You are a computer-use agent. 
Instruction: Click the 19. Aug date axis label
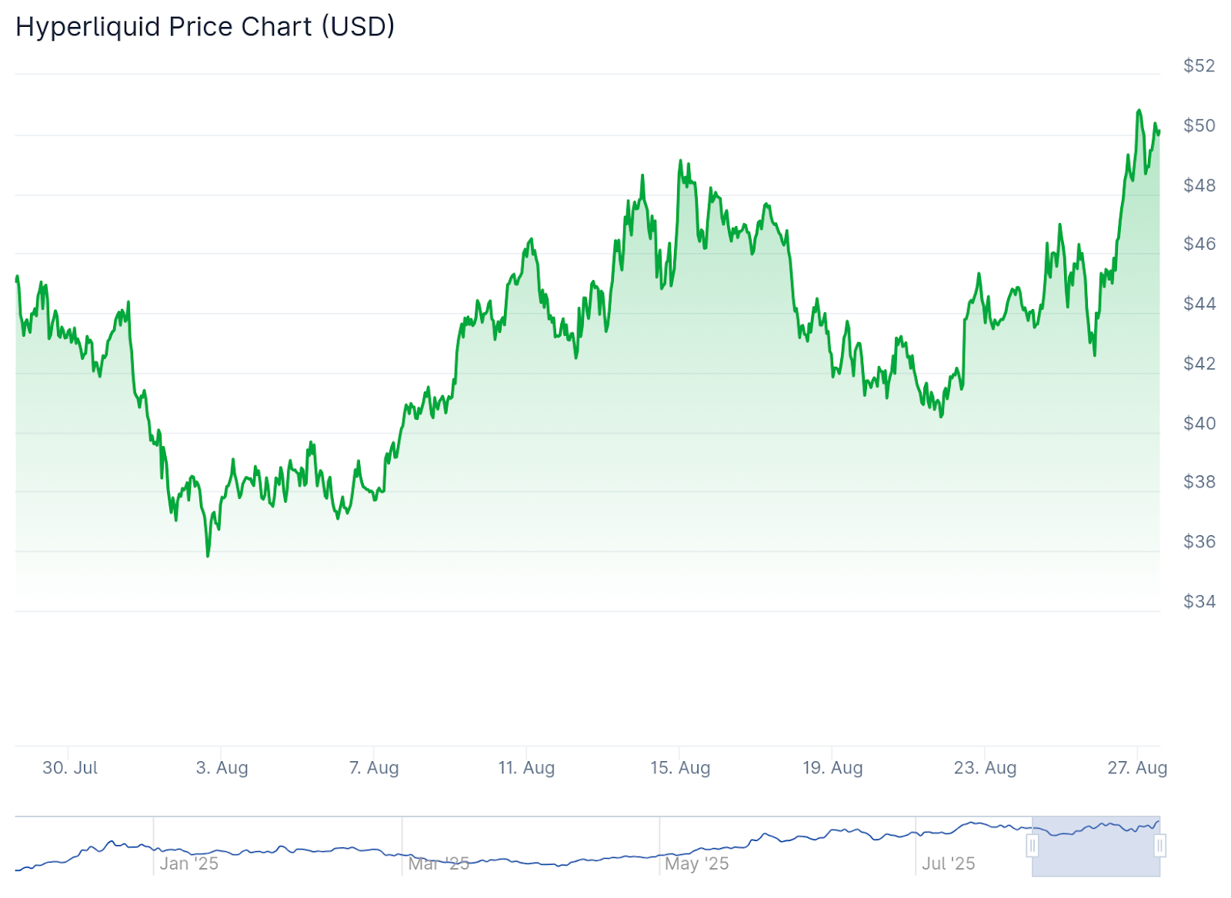832,767
